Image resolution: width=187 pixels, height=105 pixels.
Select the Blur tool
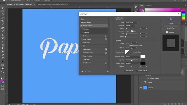pos(3,48)
